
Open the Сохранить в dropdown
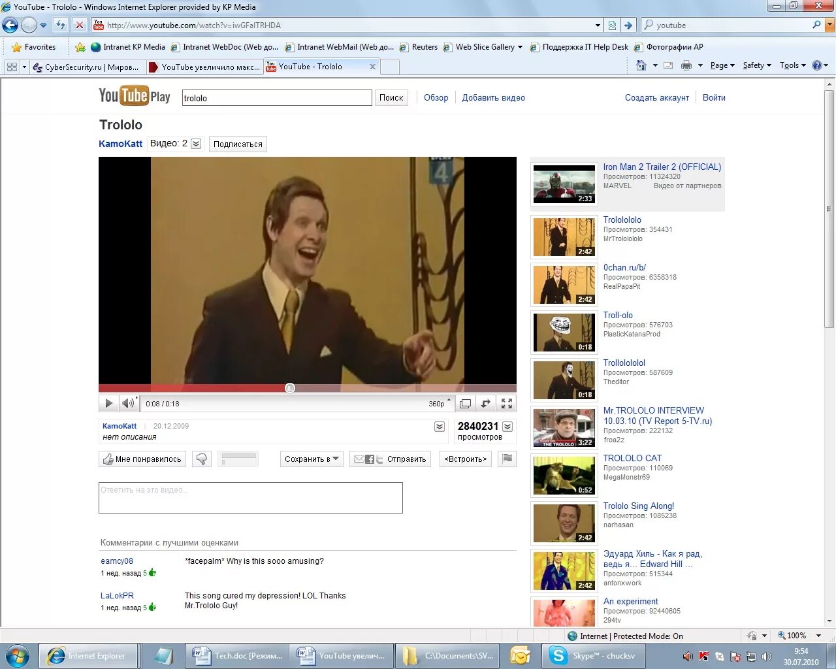pyautogui.click(x=312, y=459)
